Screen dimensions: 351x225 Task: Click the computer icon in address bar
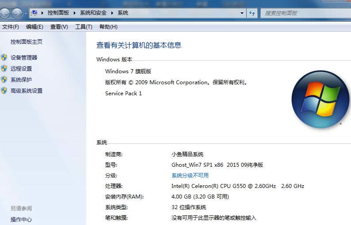pyautogui.click(x=34, y=13)
